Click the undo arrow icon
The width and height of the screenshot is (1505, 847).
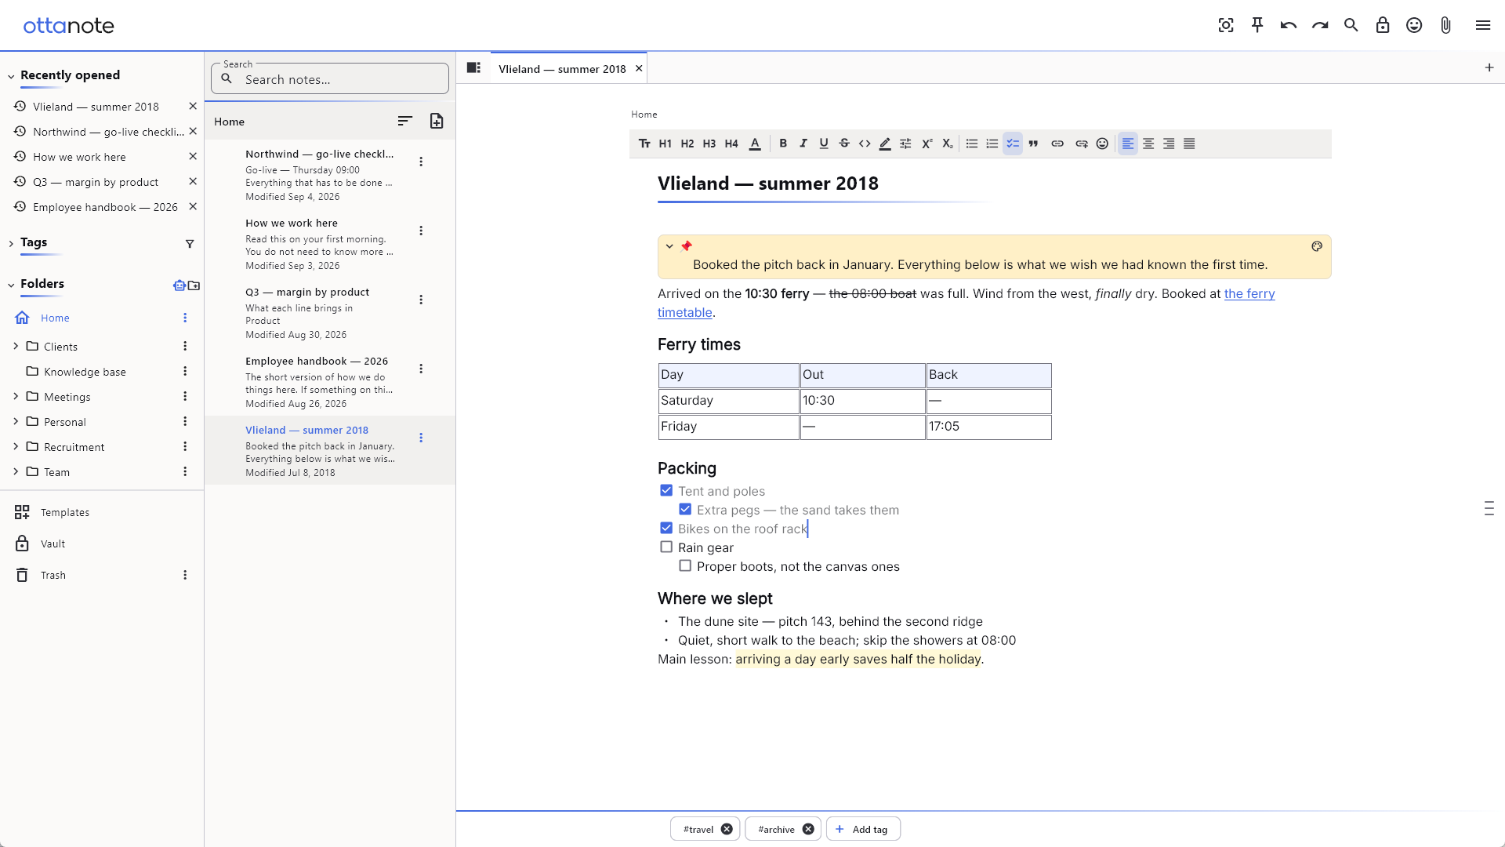tap(1289, 25)
